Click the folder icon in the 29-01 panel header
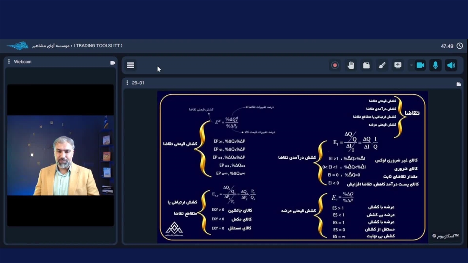Viewport: 468px width, 263px height. coord(458,84)
